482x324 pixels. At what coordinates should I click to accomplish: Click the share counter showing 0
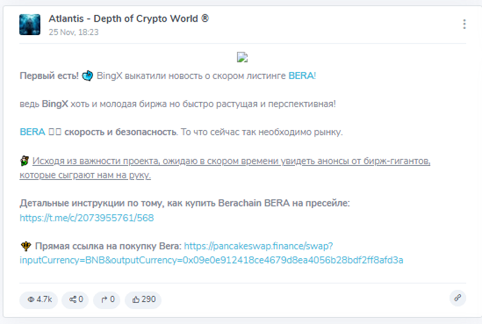click(x=75, y=299)
